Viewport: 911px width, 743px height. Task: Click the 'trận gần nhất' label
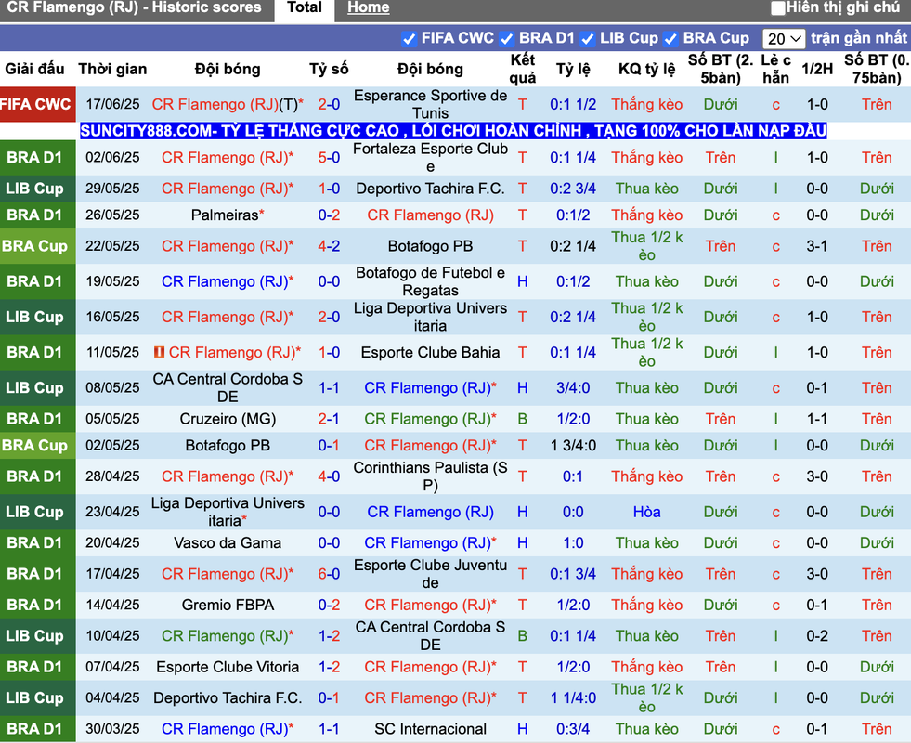(859, 38)
